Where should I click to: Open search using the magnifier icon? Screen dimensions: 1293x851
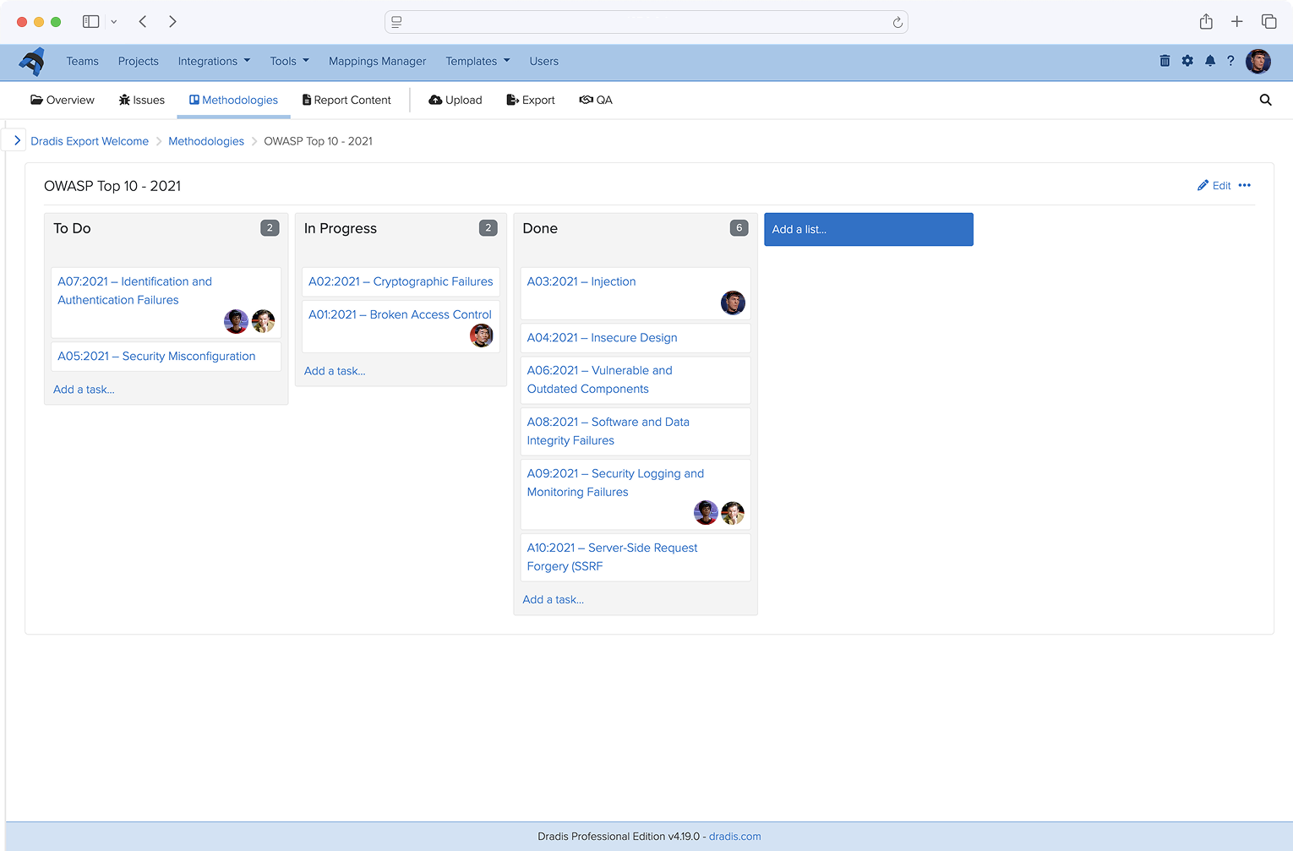pyautogui.click(x=1265, y=100)
